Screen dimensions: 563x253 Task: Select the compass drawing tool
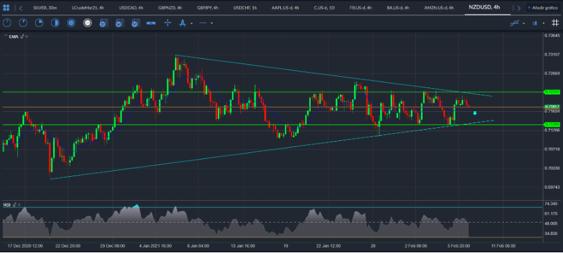tap(182, 23)
